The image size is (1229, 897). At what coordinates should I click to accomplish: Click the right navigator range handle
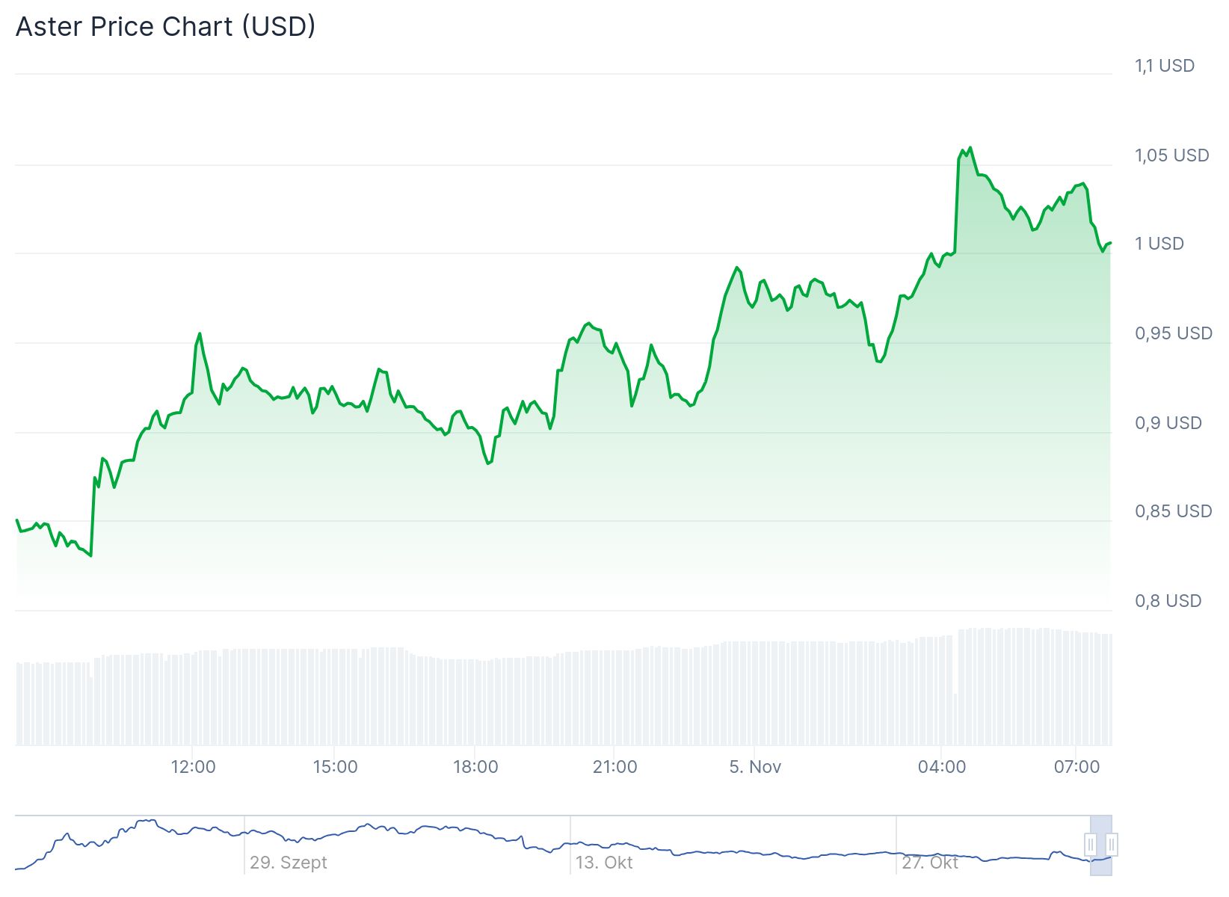tap(1112, 845)
